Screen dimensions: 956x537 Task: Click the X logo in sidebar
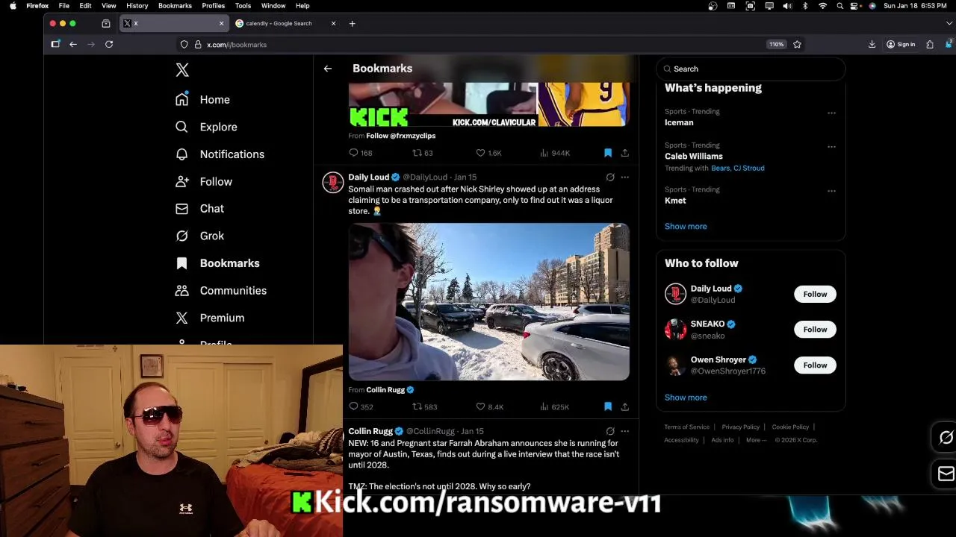[x=182, y=70]
